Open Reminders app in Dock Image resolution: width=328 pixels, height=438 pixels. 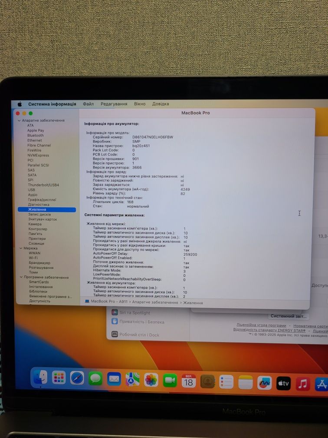pos(226,382)
